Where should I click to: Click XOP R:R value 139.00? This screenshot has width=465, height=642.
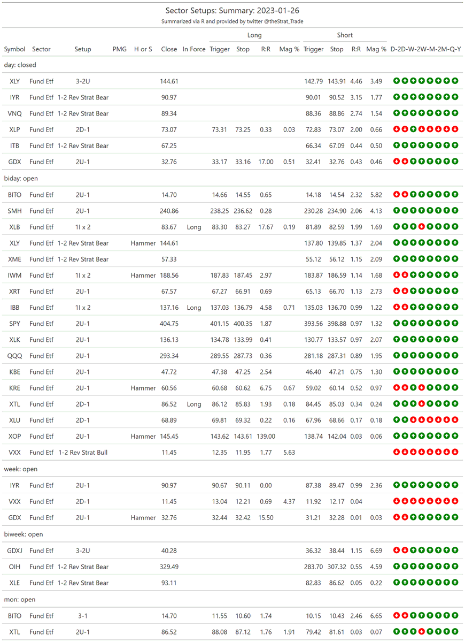[x=266, y=437]
